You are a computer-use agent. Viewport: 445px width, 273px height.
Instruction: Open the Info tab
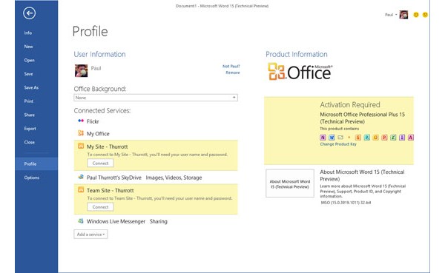tap(28, 33)
